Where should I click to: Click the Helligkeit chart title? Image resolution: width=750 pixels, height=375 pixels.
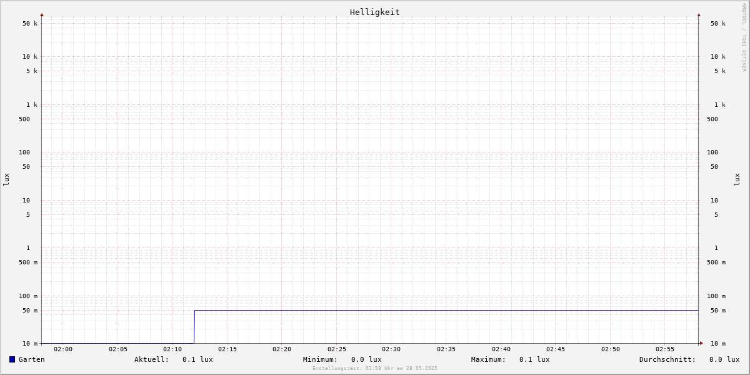[x=375, y=12]
